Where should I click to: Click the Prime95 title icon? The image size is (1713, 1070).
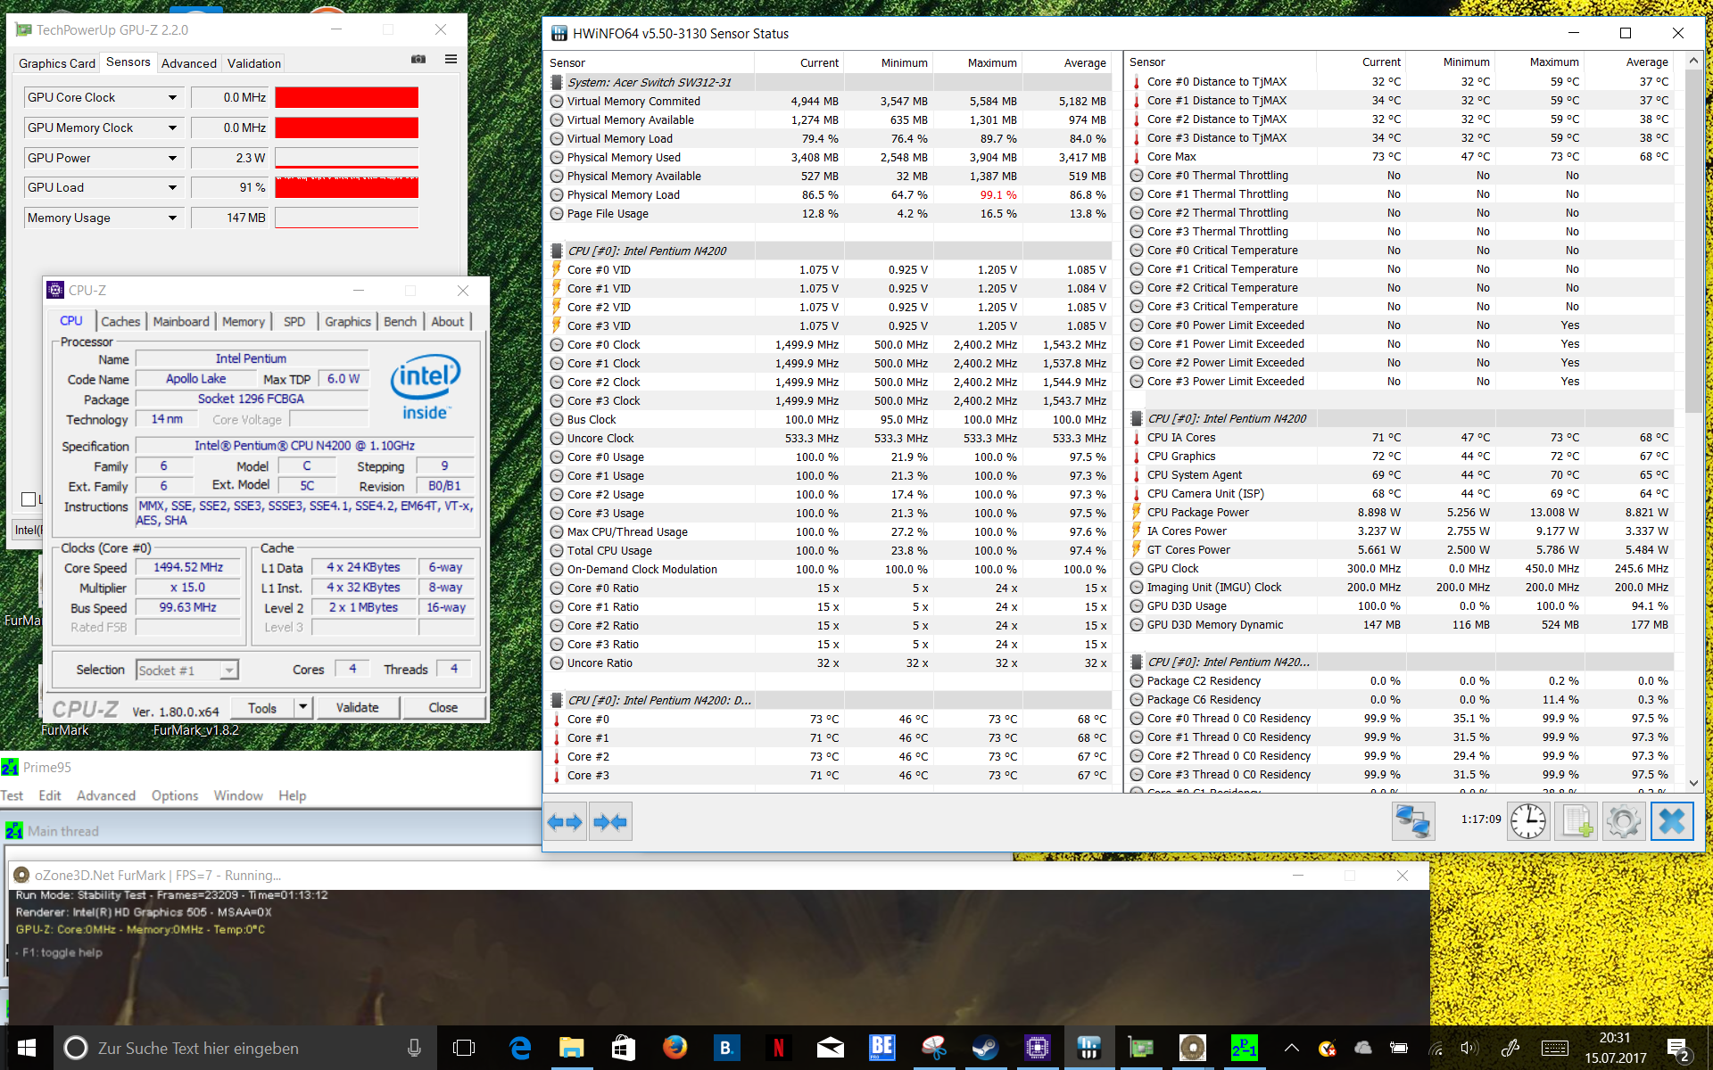[10, 767]
